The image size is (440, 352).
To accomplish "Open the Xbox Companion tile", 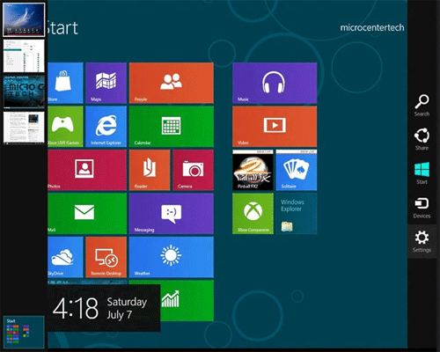I will tap(253, 214).
